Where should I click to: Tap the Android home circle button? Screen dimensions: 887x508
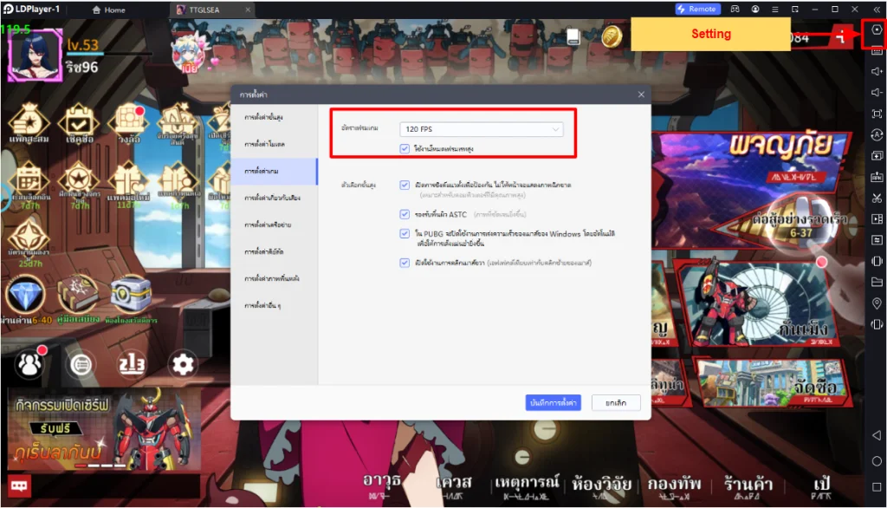click(877, 461)
